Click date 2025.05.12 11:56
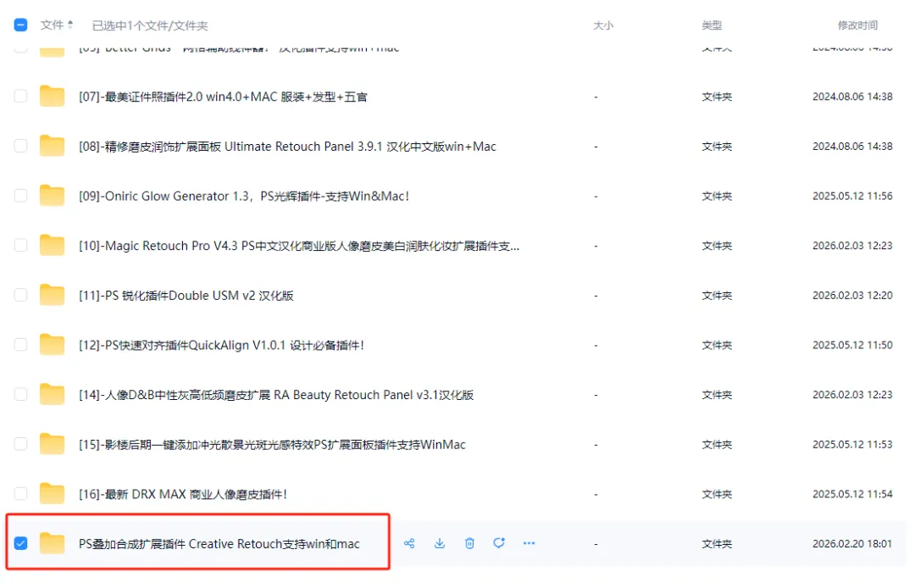The width and height of the screenshot is (915, 583). coord(852,196)
